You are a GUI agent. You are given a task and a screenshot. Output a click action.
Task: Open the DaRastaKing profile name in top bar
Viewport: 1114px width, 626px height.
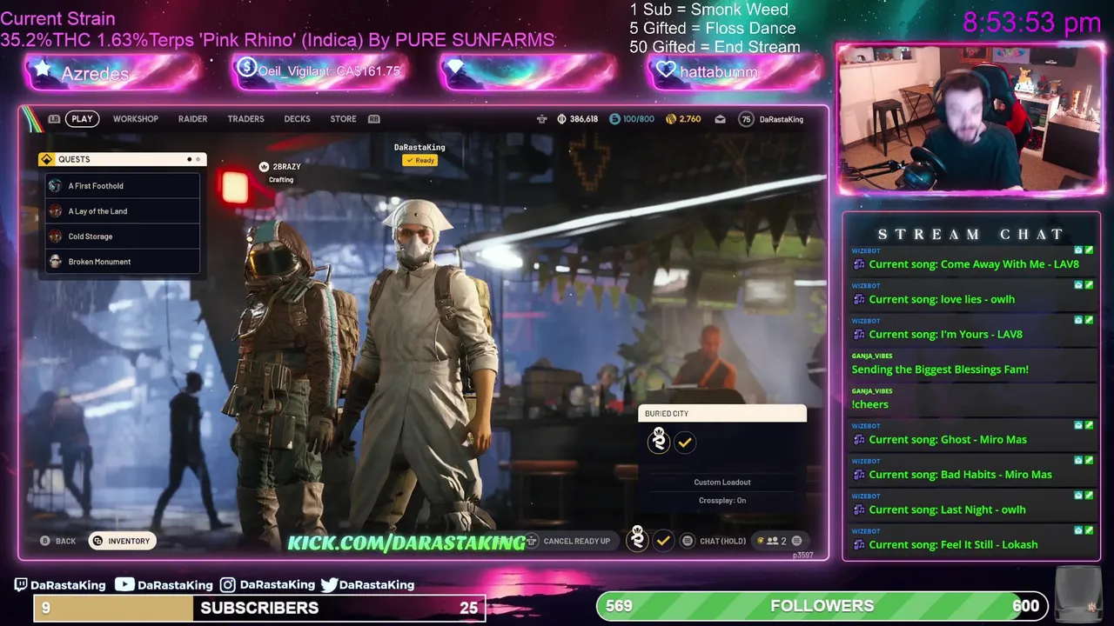click(x=782, y=119)
